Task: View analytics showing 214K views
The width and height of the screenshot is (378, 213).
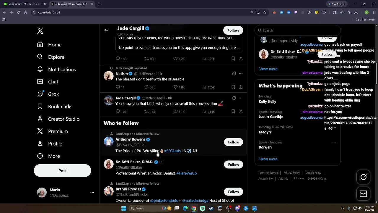Action: click(204, 112)
